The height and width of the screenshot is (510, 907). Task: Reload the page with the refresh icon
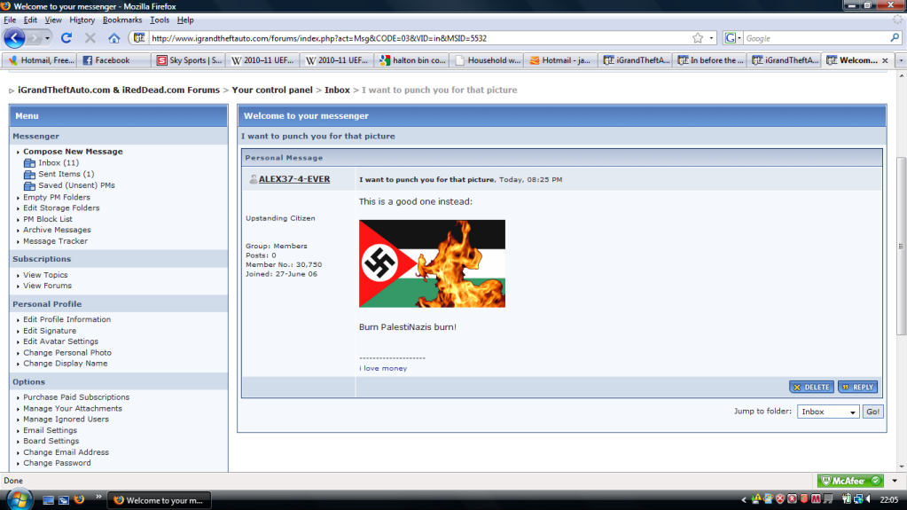66,38
